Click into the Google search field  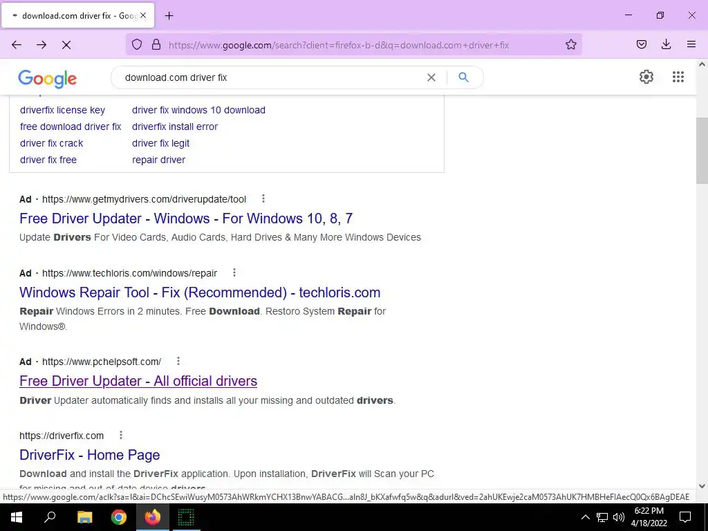click(x=271, y=77)
